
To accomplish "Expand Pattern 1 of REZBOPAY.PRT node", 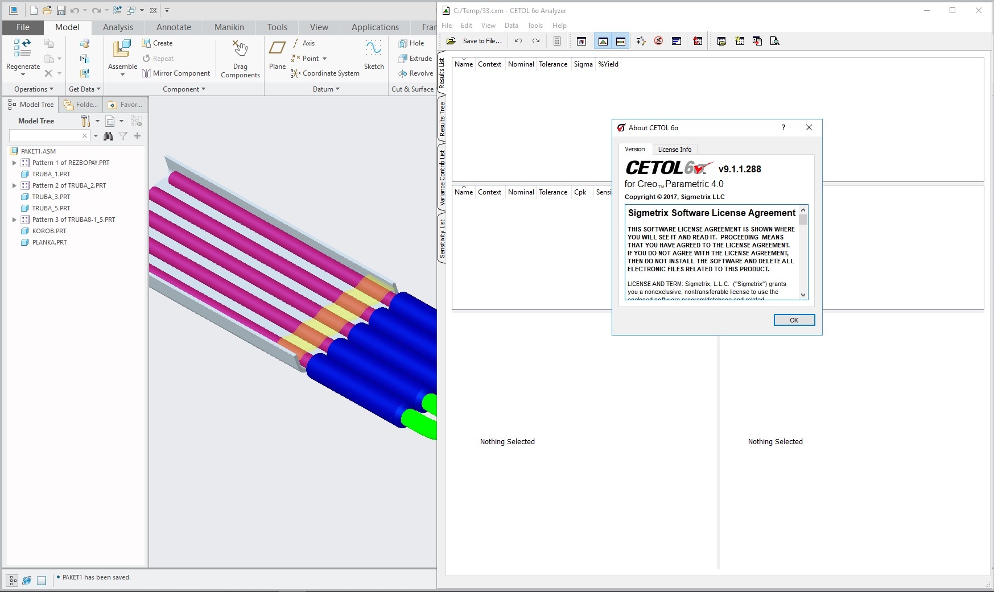I will coord(14,163).
